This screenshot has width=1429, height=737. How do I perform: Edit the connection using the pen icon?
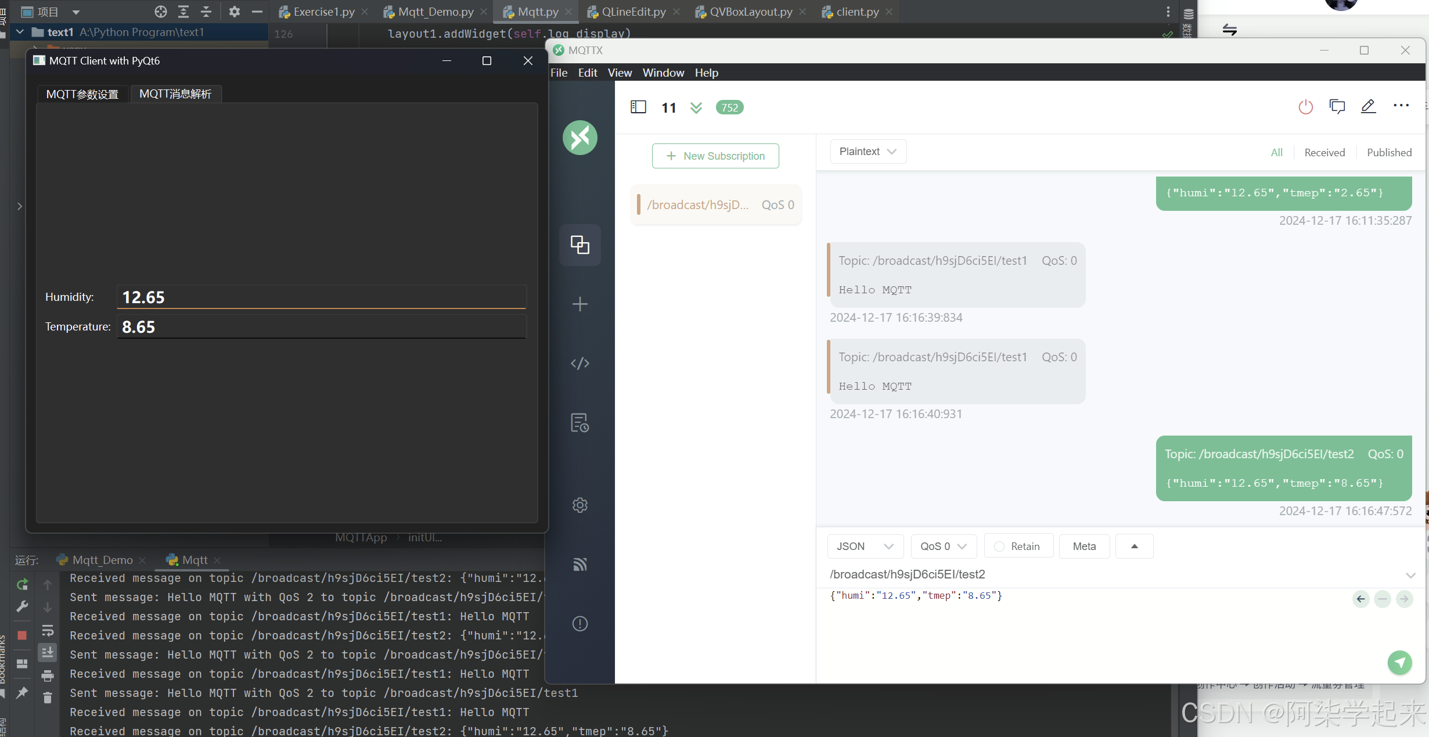1369,106
